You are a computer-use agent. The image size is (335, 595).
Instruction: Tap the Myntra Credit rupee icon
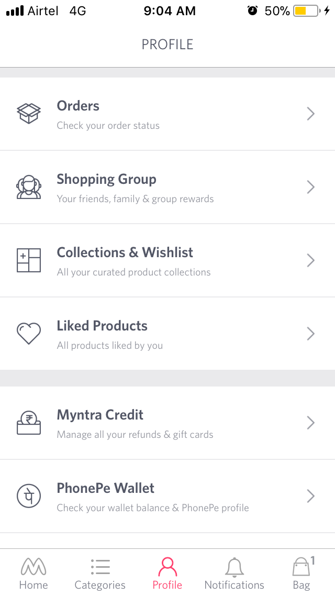[x=29, y=423]
